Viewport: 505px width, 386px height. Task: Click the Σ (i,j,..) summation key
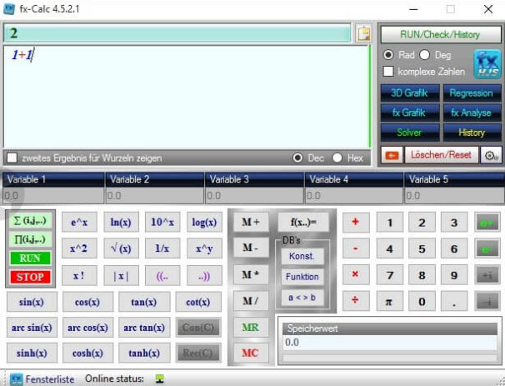coord(31,221)
